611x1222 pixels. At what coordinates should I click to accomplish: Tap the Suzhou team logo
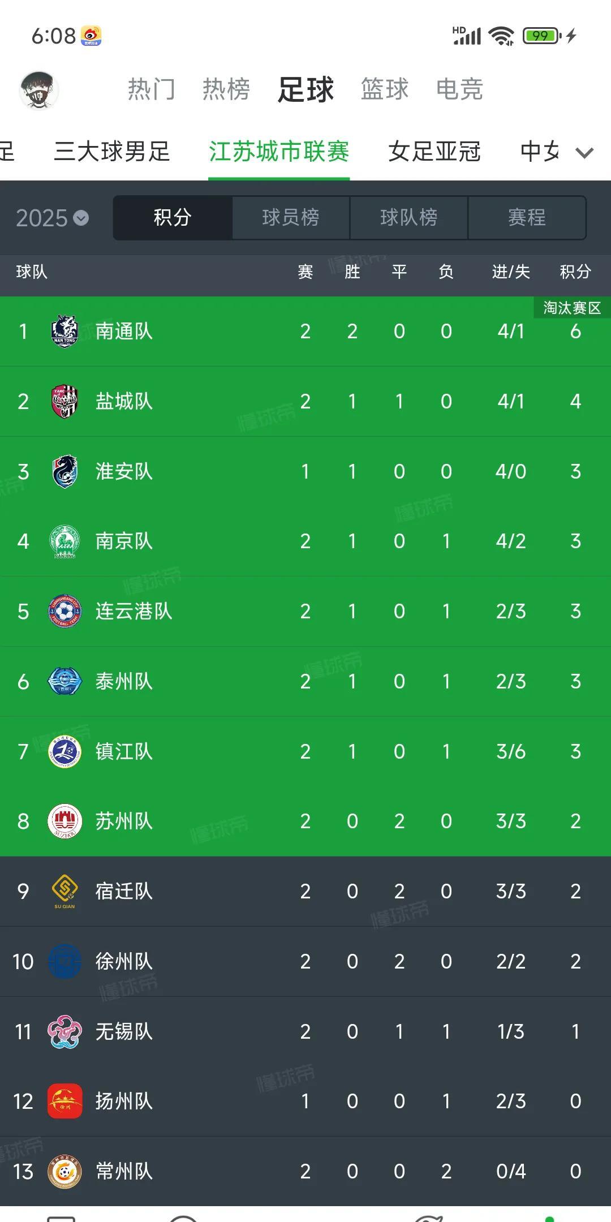coord(64,821)
